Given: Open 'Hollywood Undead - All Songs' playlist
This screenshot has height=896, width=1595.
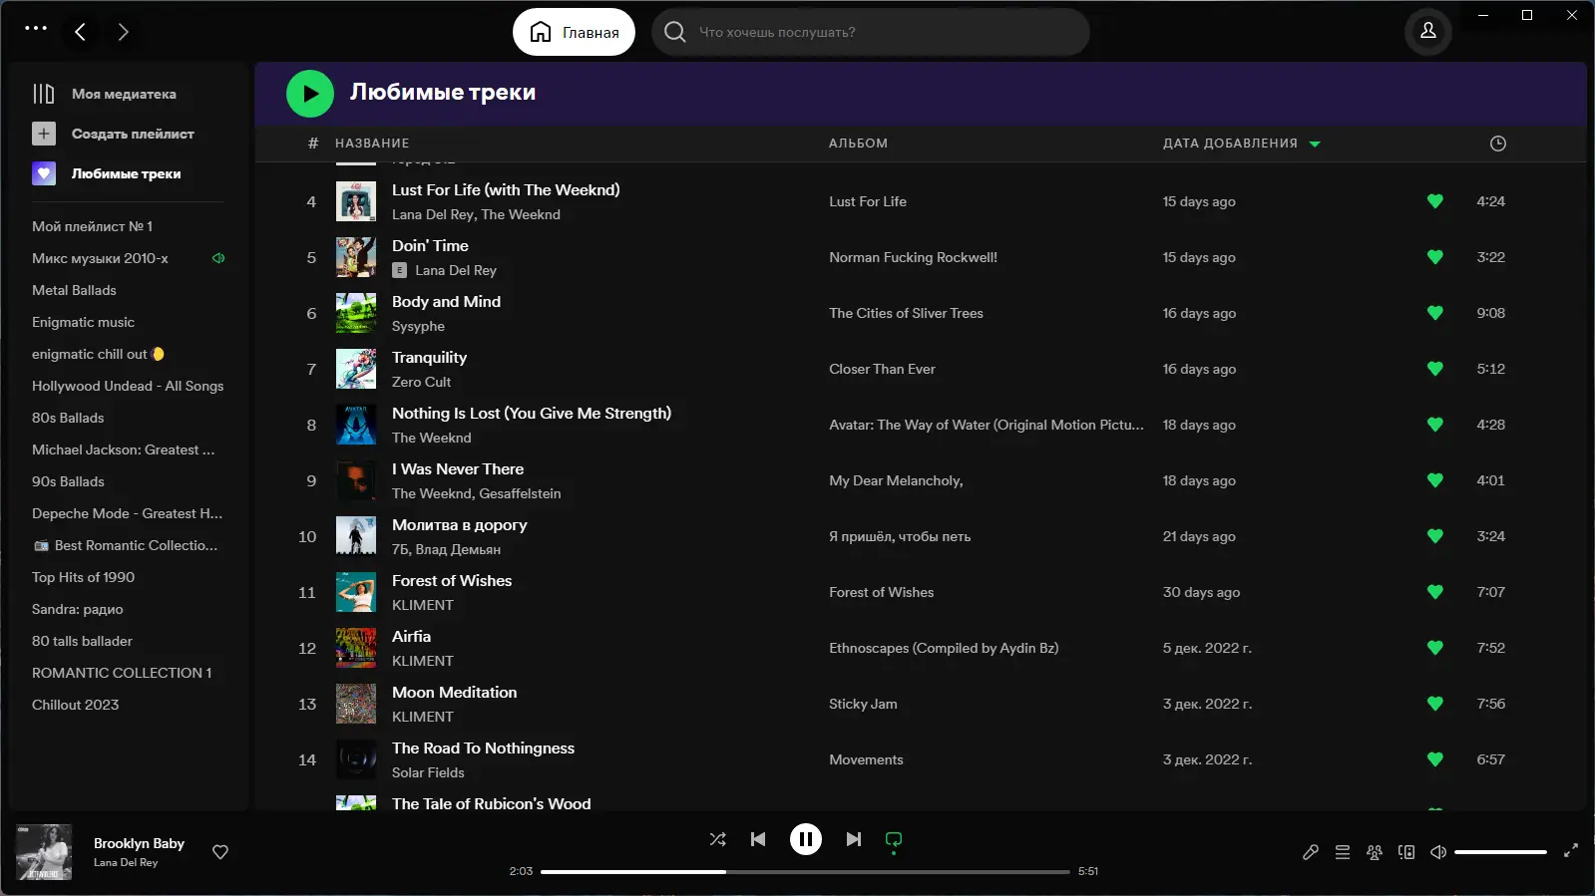Looking at the screenshot, I should [x=128, y=386].
